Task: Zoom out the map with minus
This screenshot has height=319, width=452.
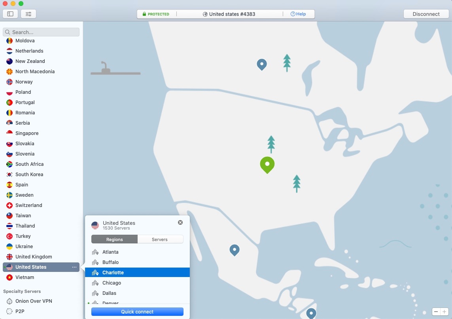Action: point(436,312)
